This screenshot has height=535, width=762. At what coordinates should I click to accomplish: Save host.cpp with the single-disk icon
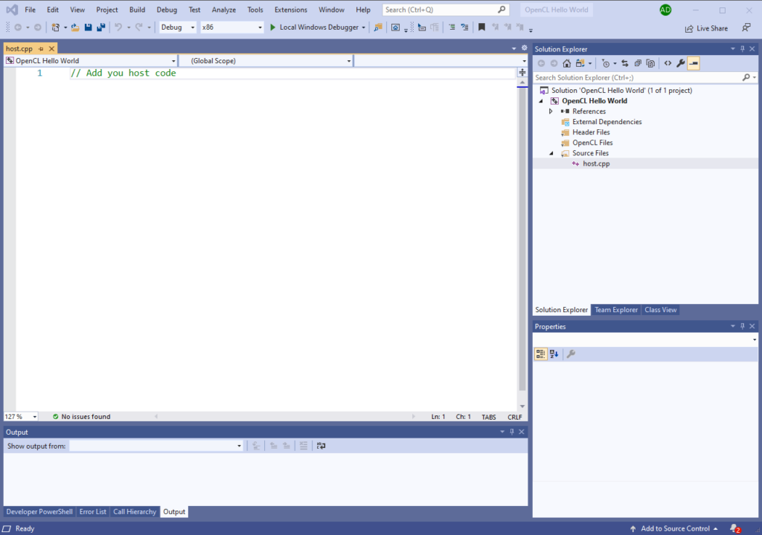point(88,27)
